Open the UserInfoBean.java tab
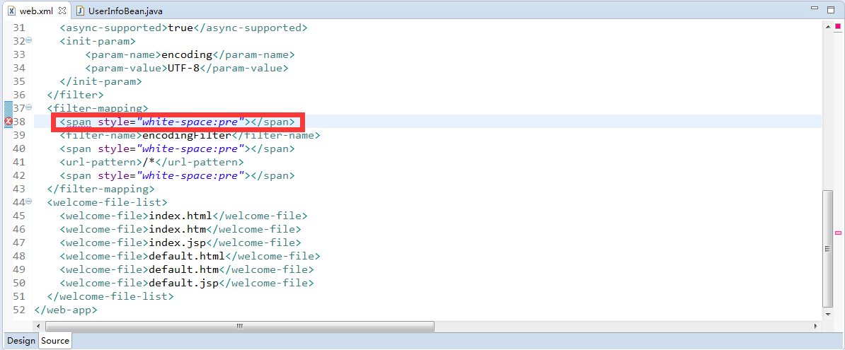The width and height of the screenshot is (845, 350). 125,11
